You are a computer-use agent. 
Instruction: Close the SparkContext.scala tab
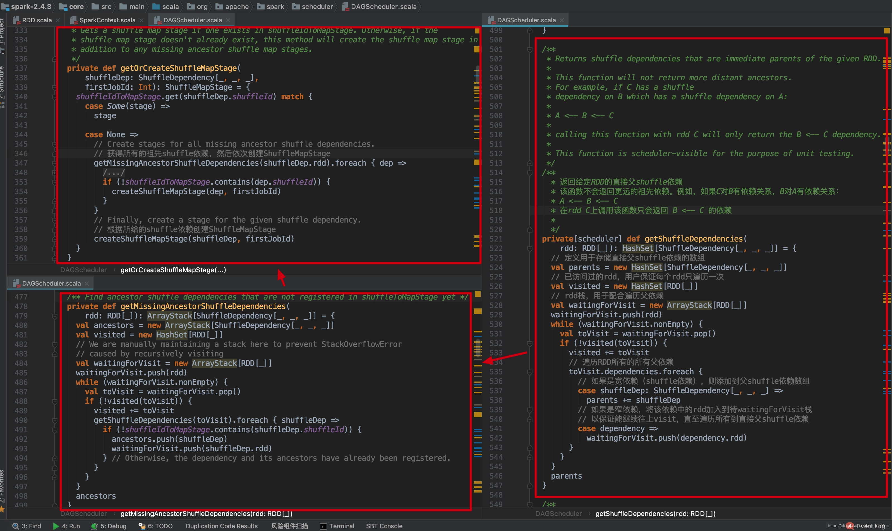[142, 20]
